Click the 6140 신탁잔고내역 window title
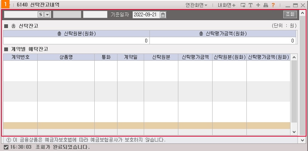The width and height of the screenshot is (308, 151). pyautogui.click(x=38, y=5)
